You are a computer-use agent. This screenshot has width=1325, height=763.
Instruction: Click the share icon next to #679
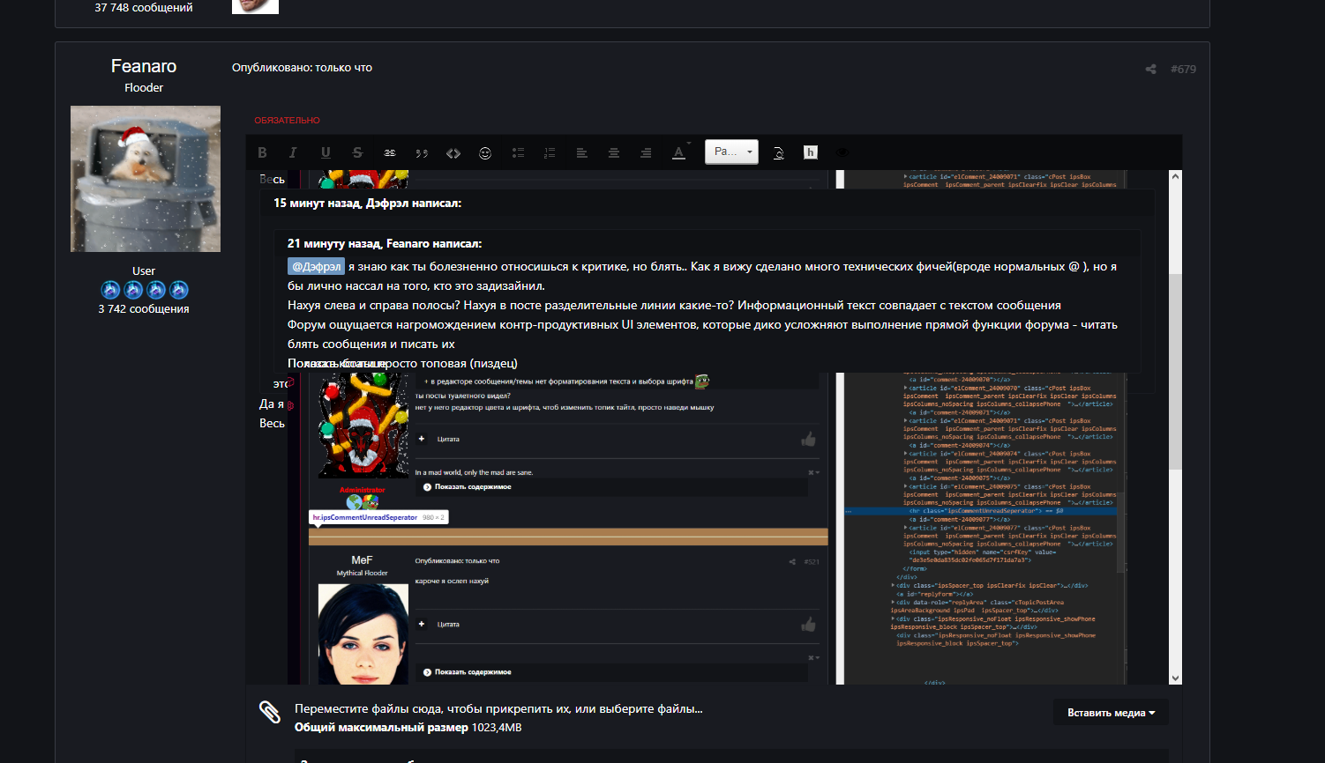click(x=1150, y=69)
